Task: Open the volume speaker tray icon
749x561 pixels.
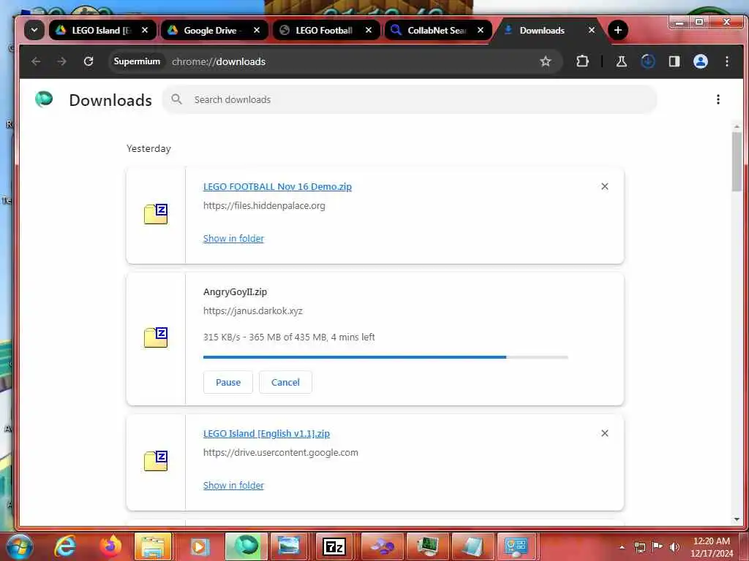Action: 674,547
